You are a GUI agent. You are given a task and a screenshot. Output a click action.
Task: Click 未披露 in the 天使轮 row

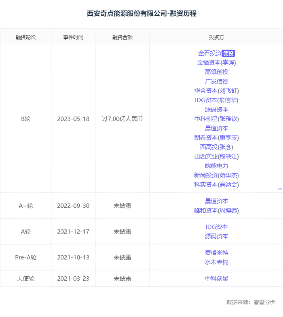[122, 279]
